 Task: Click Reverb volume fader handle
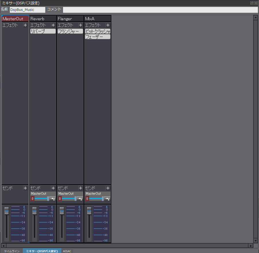click(x=35, y=211)
